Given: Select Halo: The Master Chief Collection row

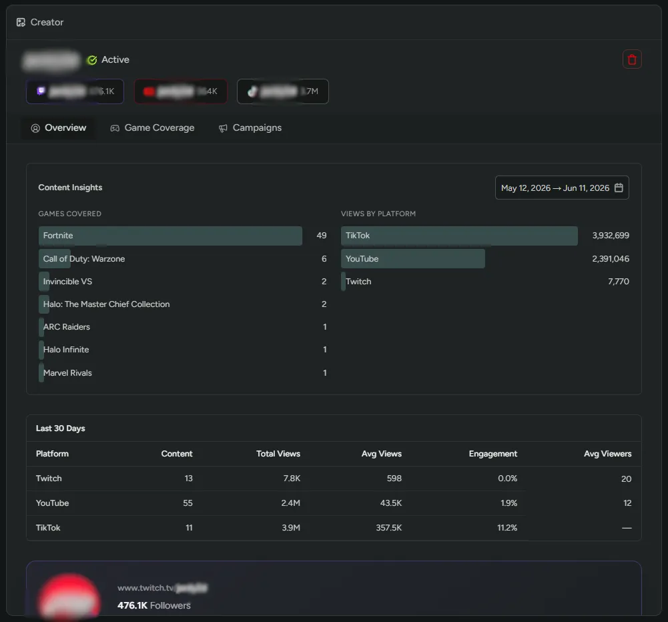Looking at the screenshot, I should coord(182,304).
